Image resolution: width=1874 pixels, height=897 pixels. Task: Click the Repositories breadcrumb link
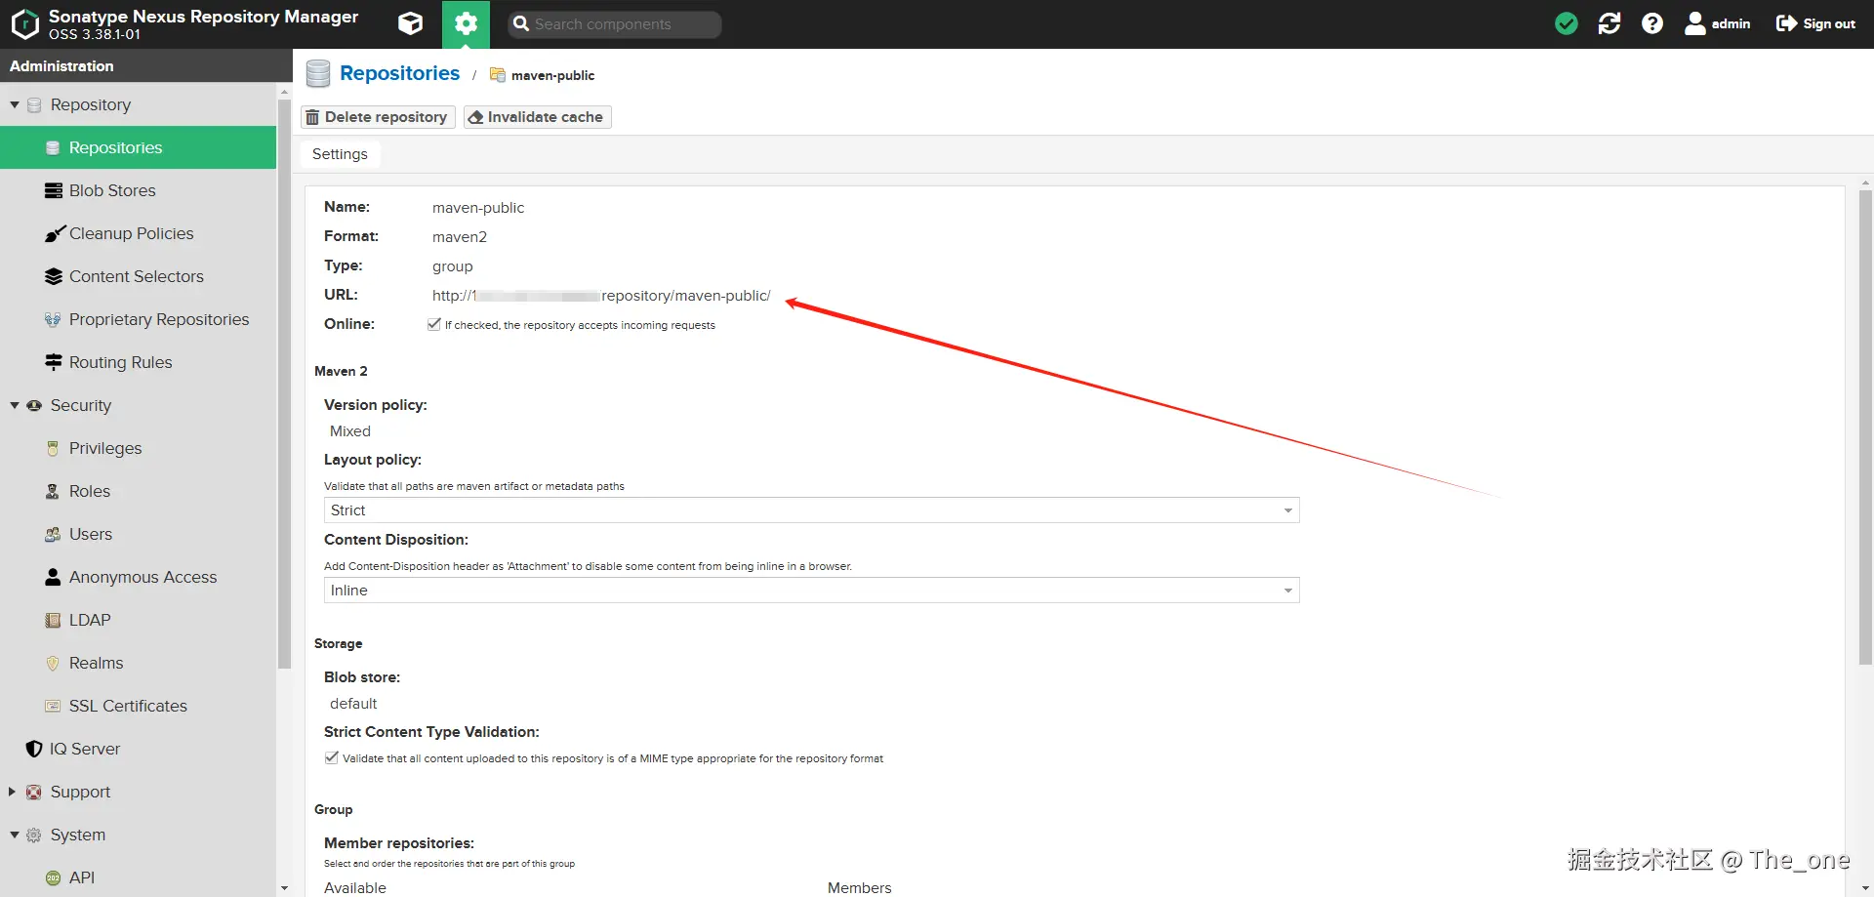[399, 73]
